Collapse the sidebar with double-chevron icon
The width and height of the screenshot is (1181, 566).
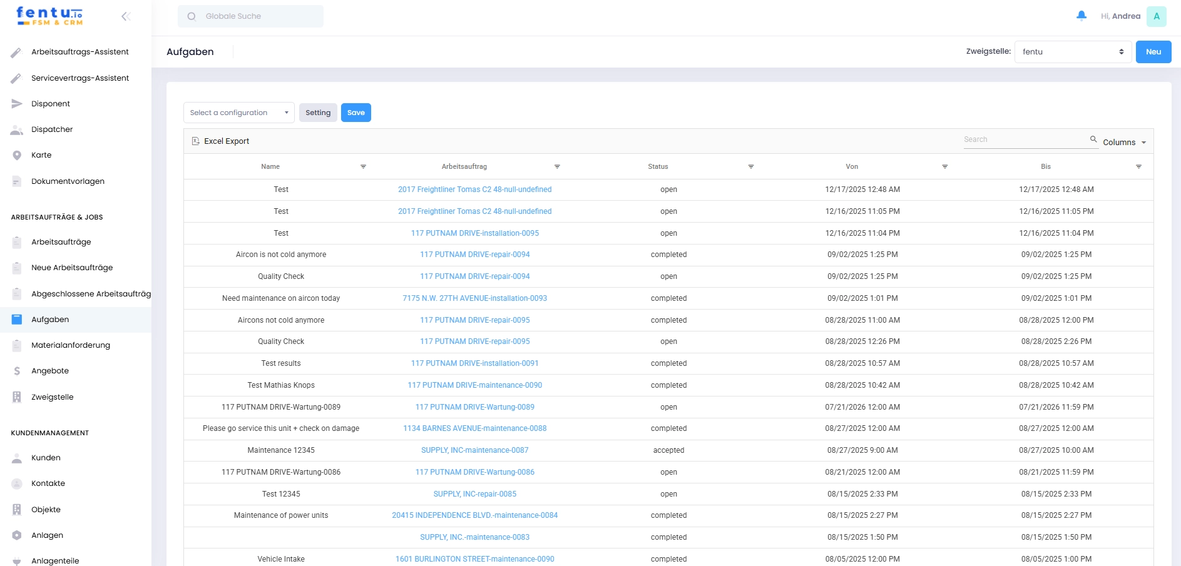126,16
